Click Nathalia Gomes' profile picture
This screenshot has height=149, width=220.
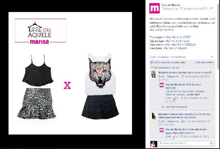tap(154, 74)
